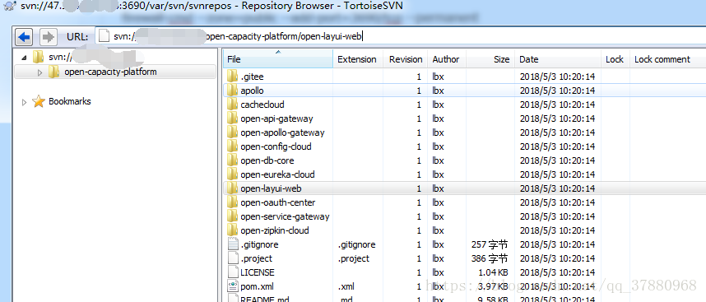Select the svn root folder icon in the tree
The width and height of the screenshot is (706, 302).
pos(39,57)
